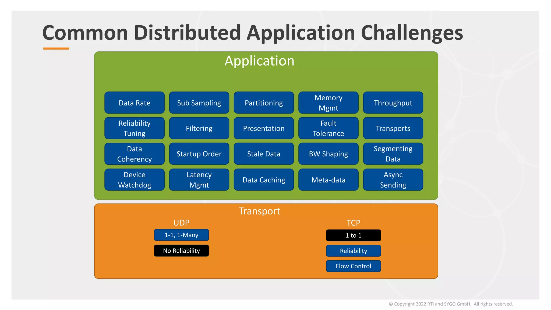Click the Data Coherency box

[x=135, y=154]
